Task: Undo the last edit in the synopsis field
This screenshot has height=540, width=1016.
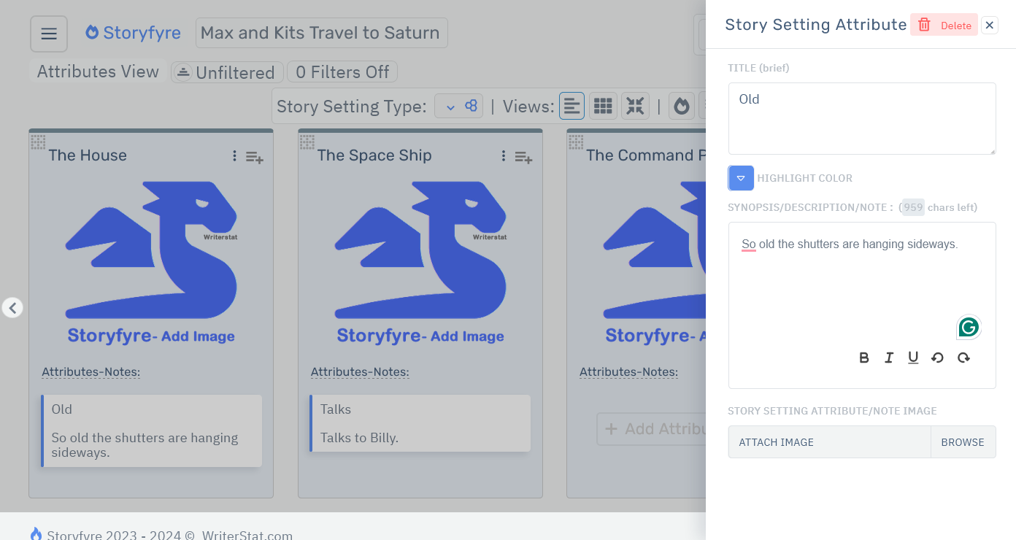Action: click(x=938, y=358)
